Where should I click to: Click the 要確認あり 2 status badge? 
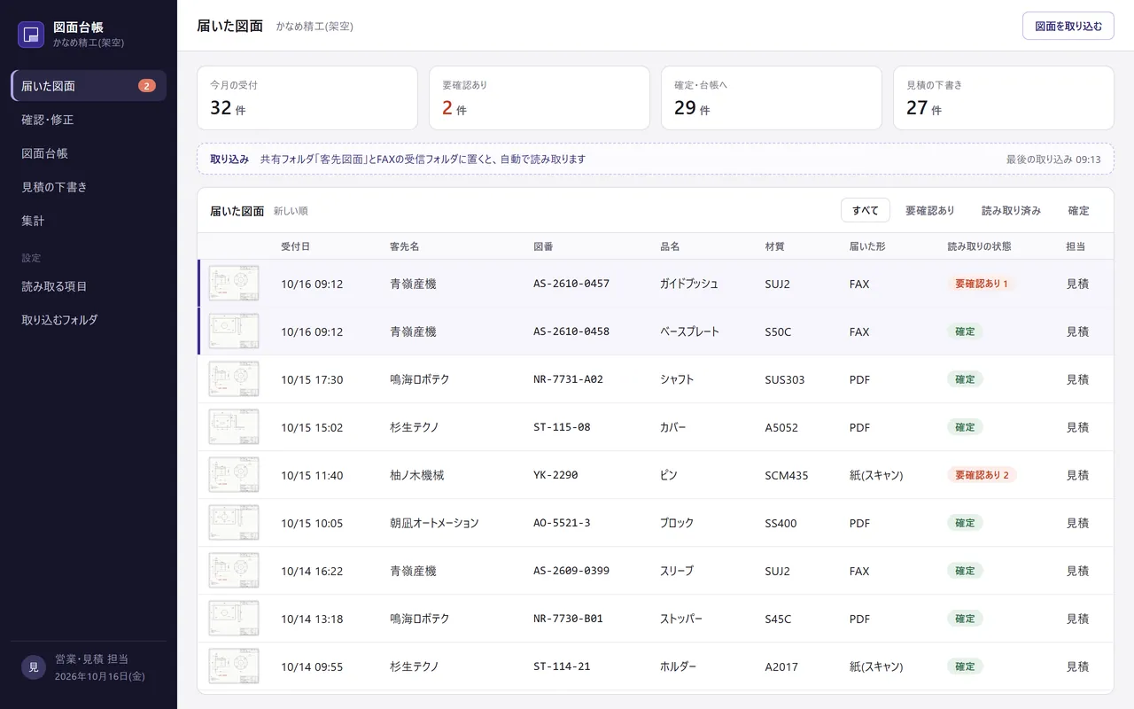(982, 475)
